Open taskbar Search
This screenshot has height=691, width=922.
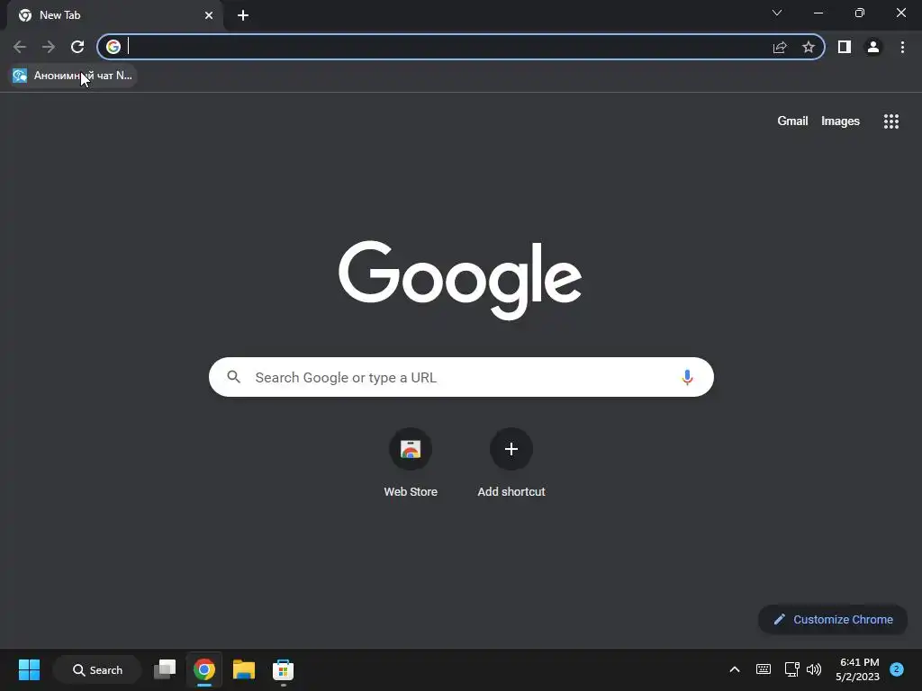click(97, 669)
